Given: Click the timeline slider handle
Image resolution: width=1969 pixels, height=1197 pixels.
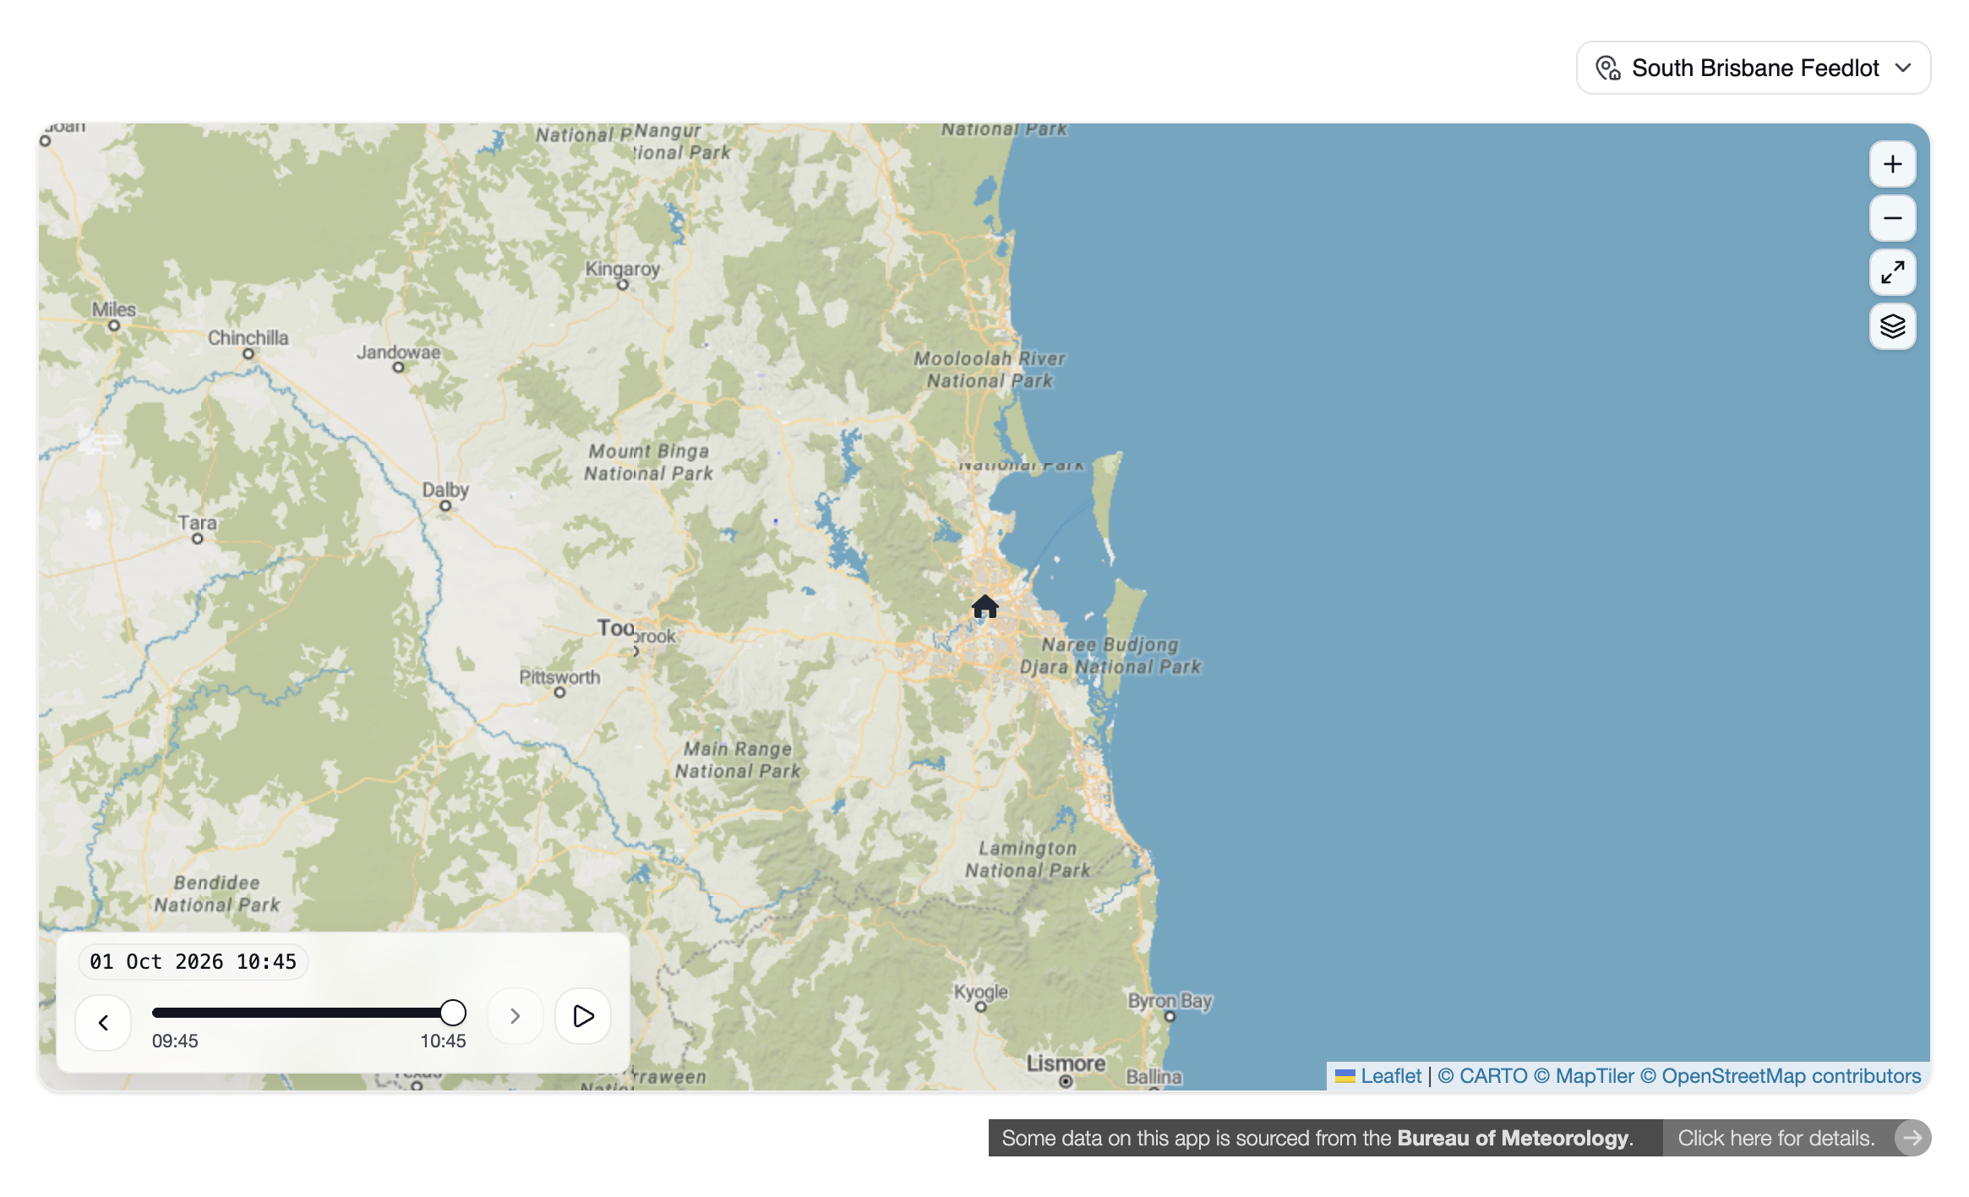Looking at the screenshot, I should click(453, 1013).
